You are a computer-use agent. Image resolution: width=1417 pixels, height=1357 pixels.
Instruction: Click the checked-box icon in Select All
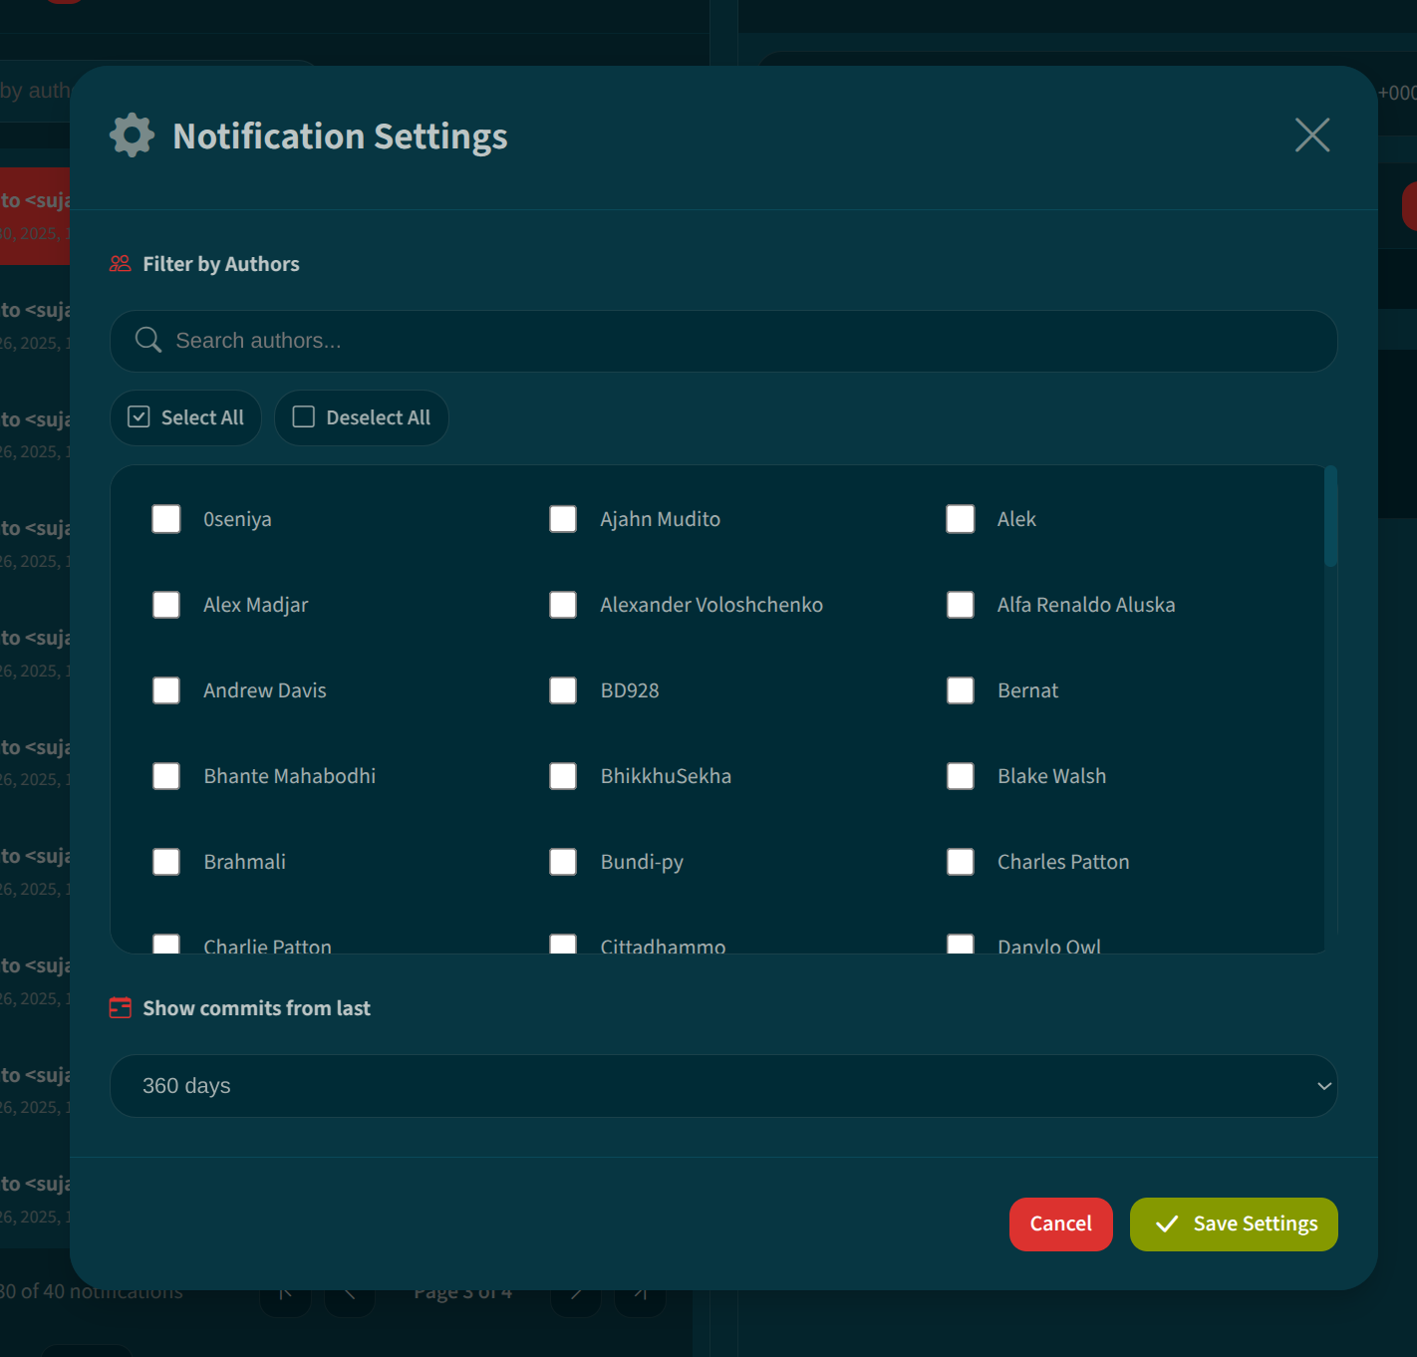click(x=139, y=417)
